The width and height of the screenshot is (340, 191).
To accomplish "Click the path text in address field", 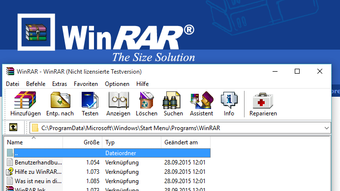I will coord(131,128).
